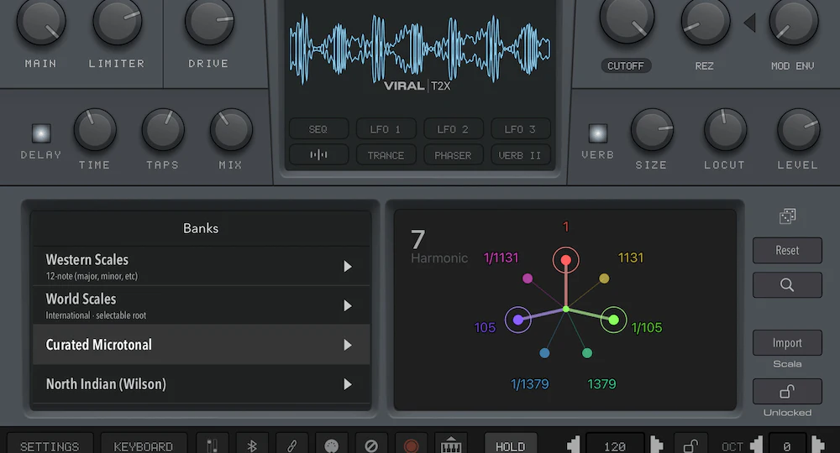Click the REZ knob
This screenshot has width=840, height=453.
(705, 22)
